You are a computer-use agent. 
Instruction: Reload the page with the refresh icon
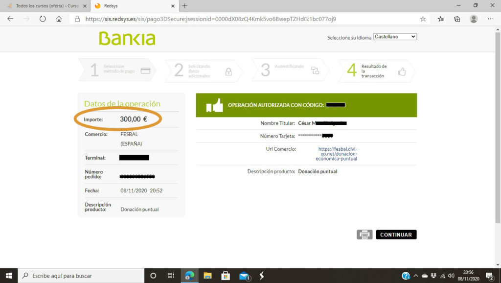click(x=43, y=19)
